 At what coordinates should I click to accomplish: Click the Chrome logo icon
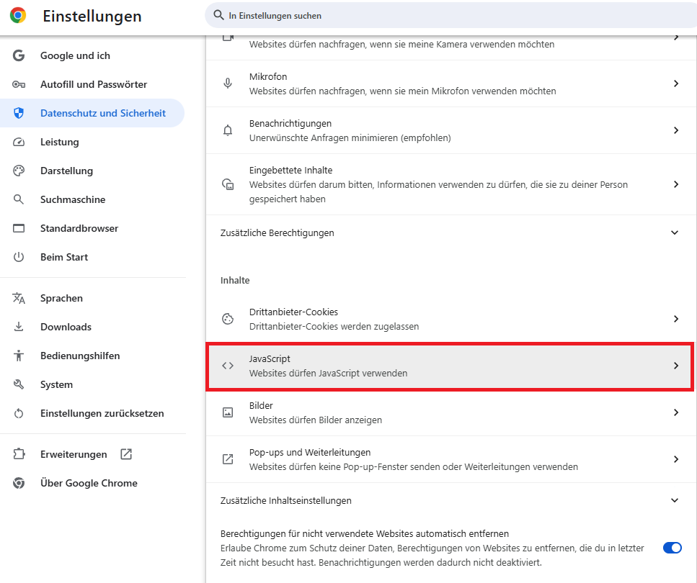(x=18, y=16)
